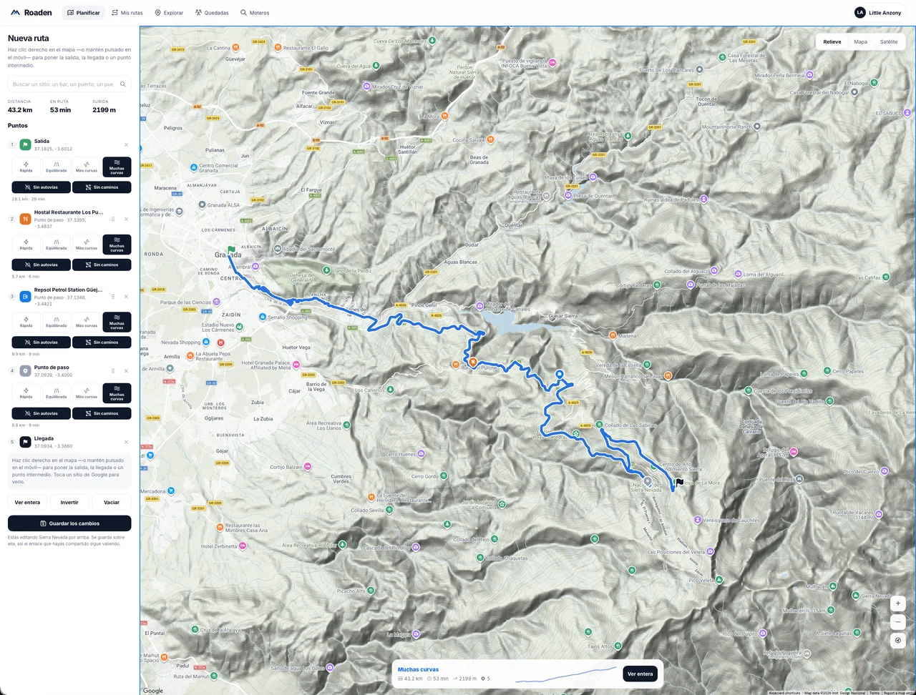Switch map style to Satélite
Screen dimensions: 916x695
click(889, 41)
